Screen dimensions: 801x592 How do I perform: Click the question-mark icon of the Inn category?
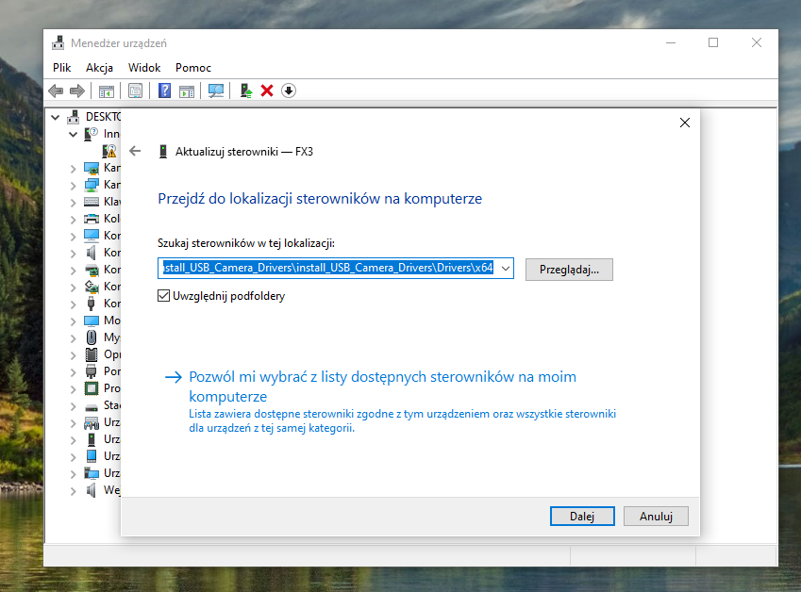[91, 134]
